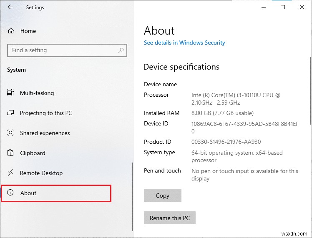This screenshot has height=238, width=312.
Task: Click the sidebar navigation scrollbar
Action: pyautogui.click(x=133, y=196)
